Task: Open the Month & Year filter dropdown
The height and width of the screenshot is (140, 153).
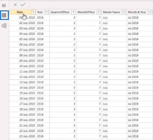Action: point(150,12)
